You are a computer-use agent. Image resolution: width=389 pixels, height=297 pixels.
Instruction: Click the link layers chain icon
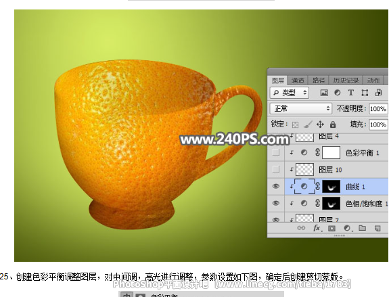[301, 228]
